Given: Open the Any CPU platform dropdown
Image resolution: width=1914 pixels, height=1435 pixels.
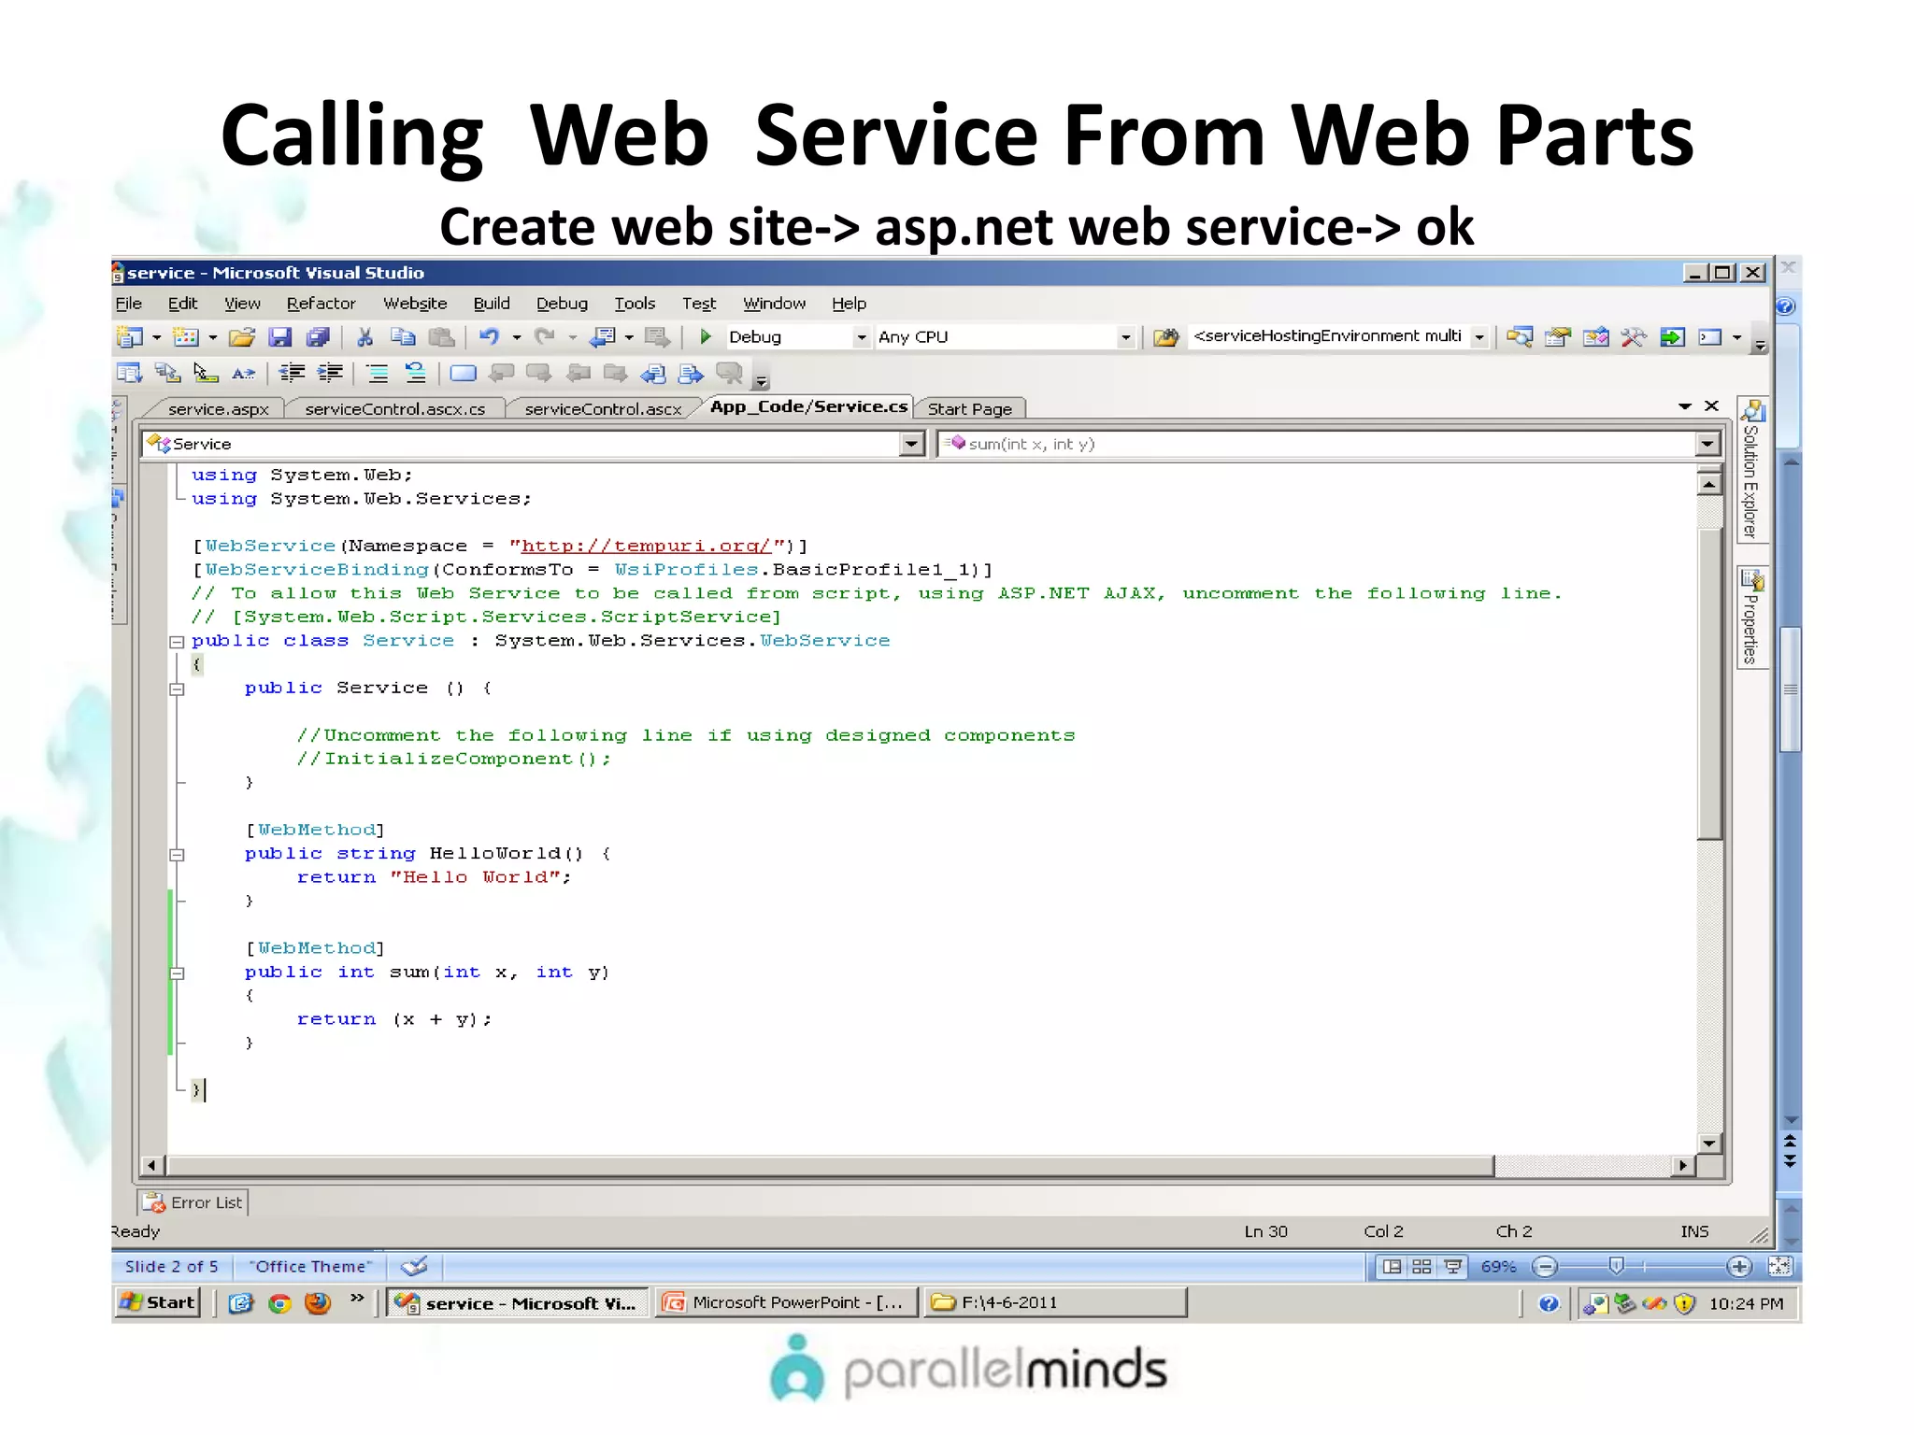Looking at the screenshot, I should [x=1126, y=337].
